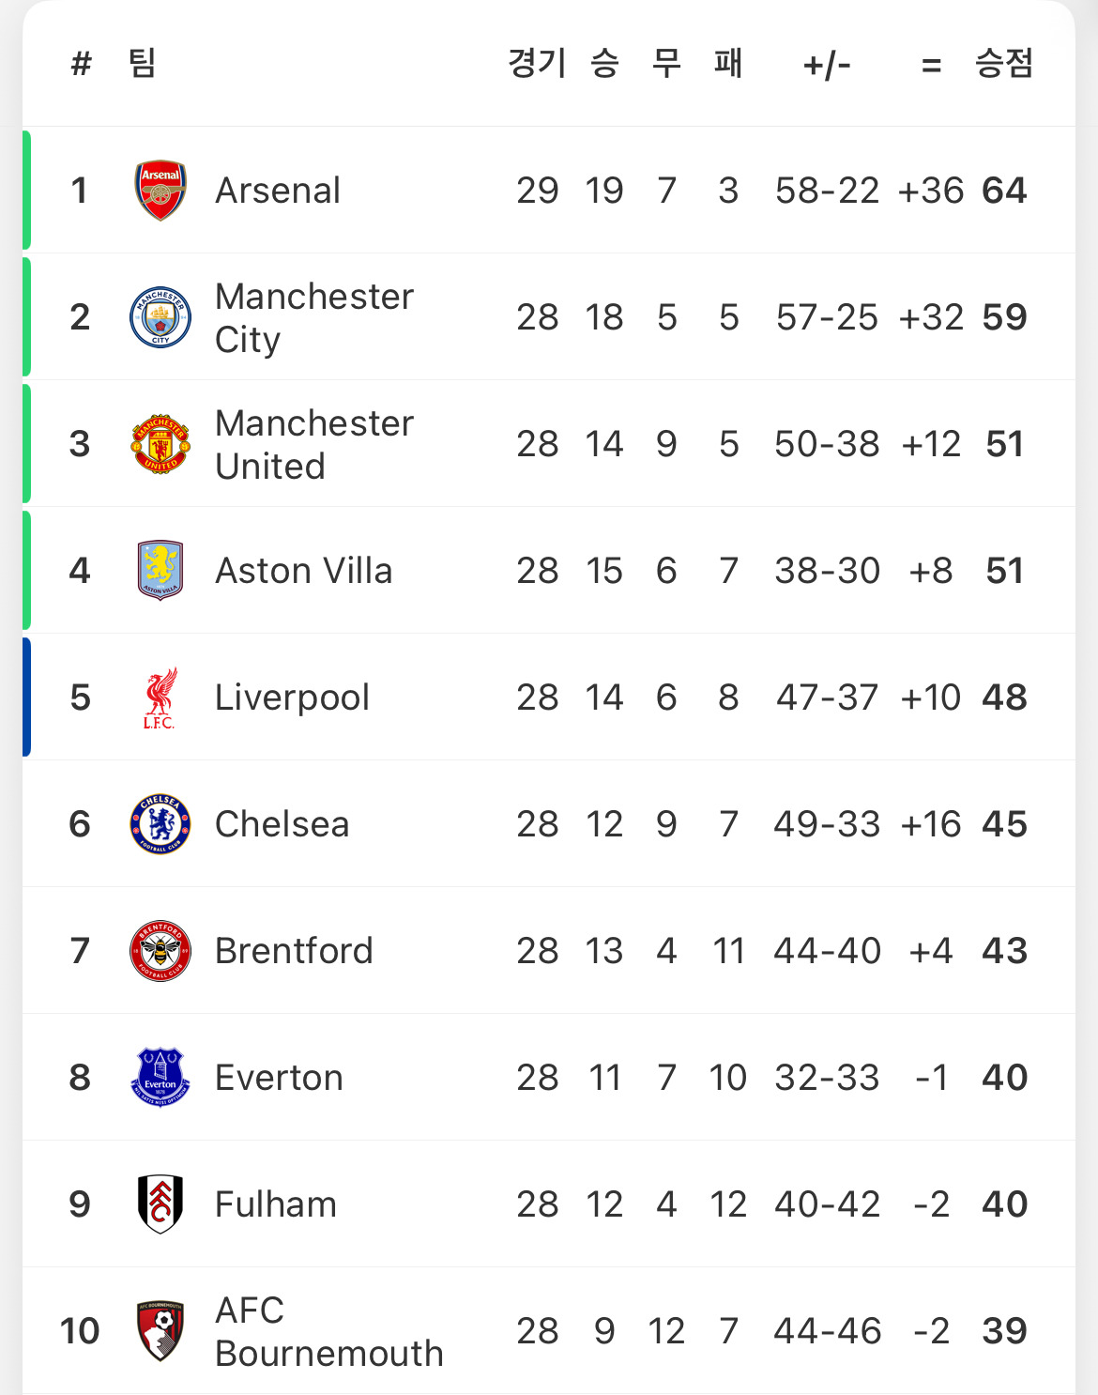Select the 팀 team column header
The image size is (1098, 1395).
pyautogui.click(x=143, y=64)
